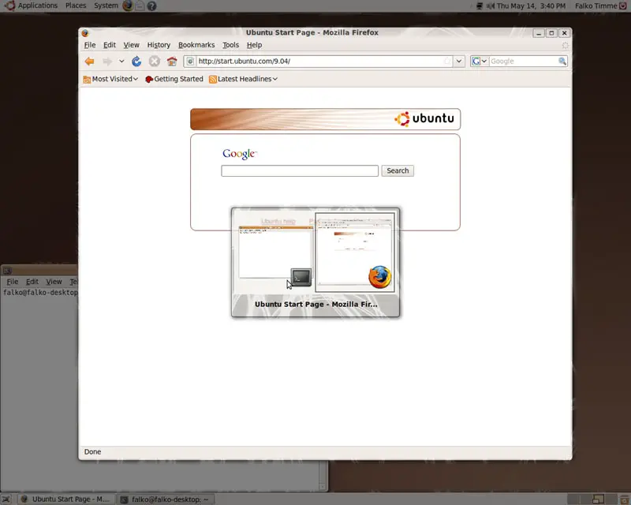Image resolution: width=631 pixels, height=505 pixels.
Task: Open the clock showing Thu May 14
Action: click(531, 6)
